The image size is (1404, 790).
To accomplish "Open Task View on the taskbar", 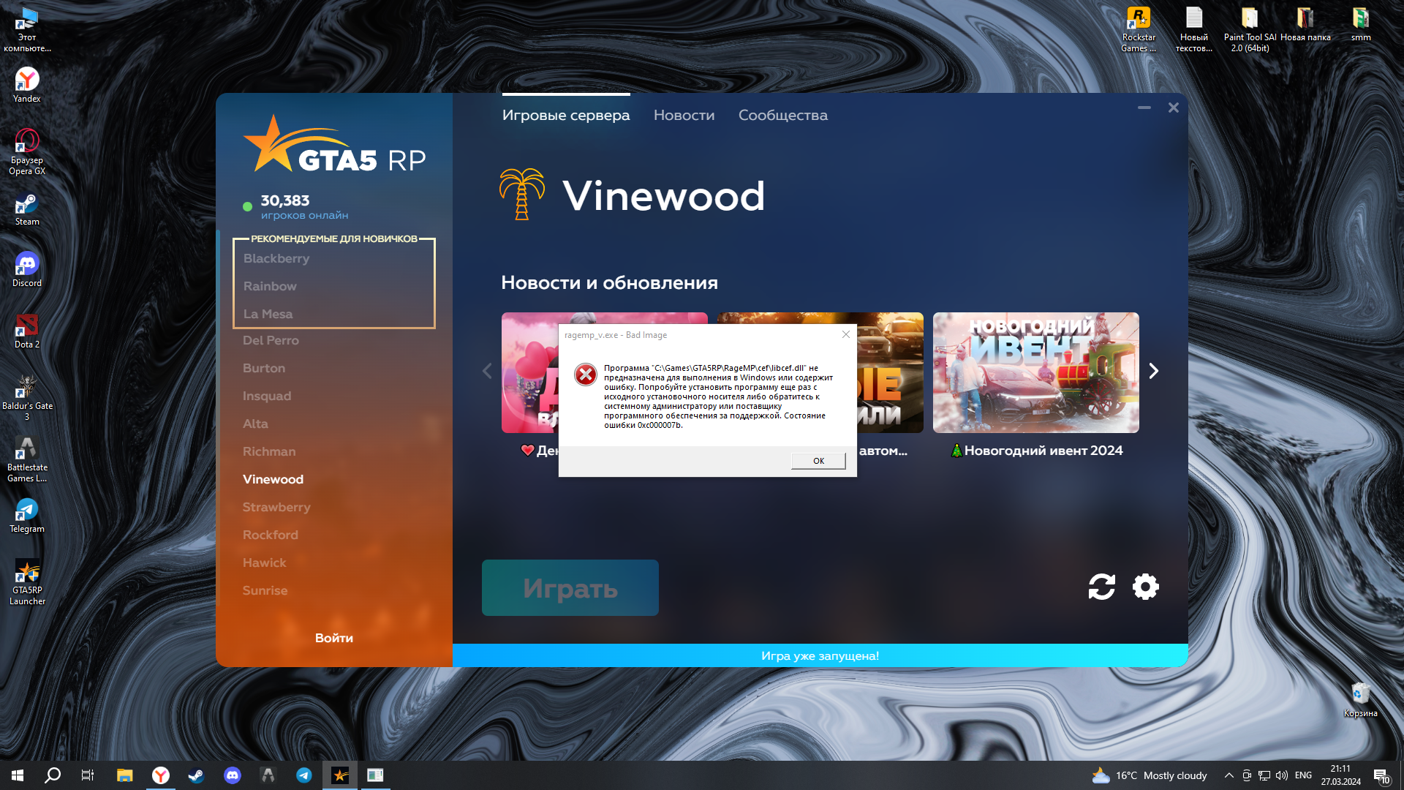I will click(88, 775).
